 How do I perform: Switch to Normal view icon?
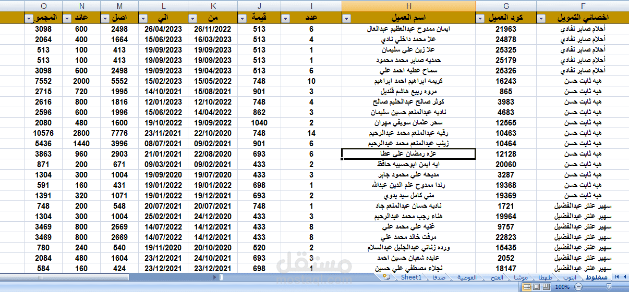[x=527, y=287]
